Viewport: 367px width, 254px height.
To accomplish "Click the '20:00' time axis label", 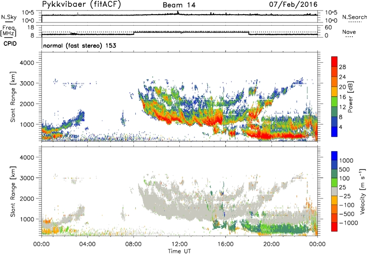I will pos(272,244).
